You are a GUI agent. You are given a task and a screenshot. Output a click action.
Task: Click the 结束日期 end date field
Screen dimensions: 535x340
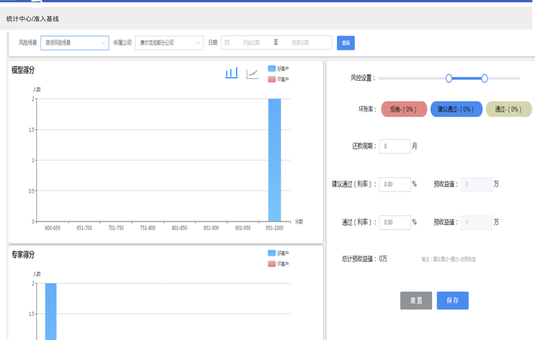pos(300,43)
